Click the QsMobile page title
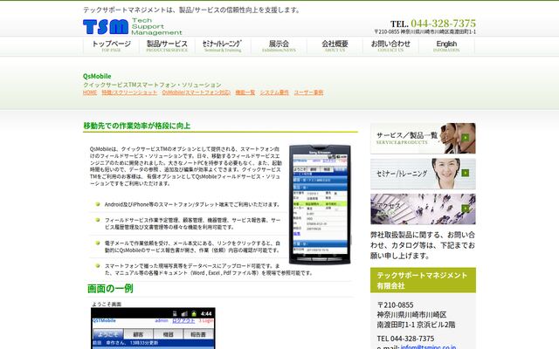The width and height of the screenshot is (559, 349). [97, 76]
